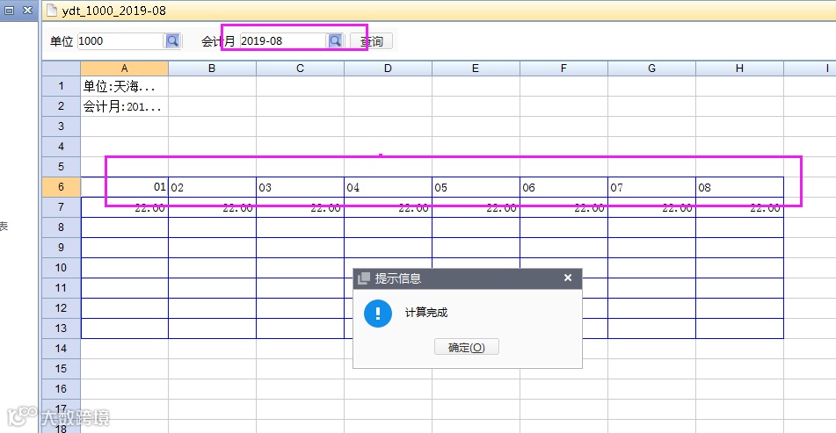Select cell with value 06

tap(563, 187)
